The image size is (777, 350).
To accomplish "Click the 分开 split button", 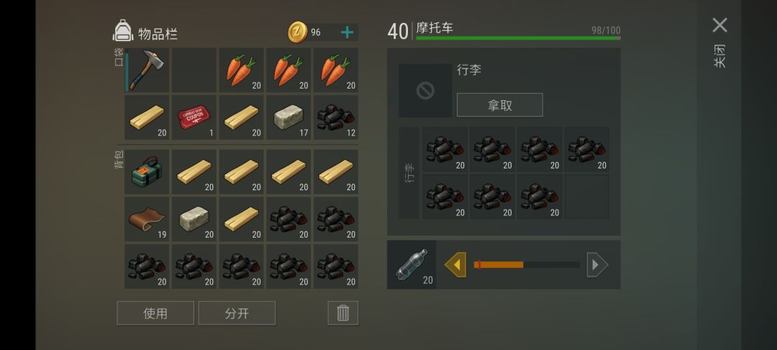I will 237,313.
